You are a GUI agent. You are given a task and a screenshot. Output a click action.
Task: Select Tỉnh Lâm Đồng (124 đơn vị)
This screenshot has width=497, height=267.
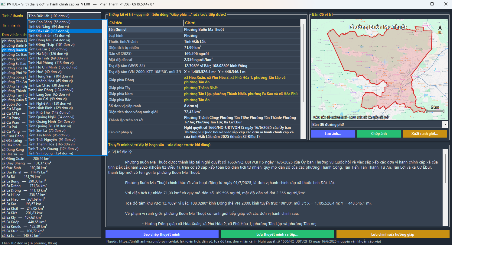65,90
